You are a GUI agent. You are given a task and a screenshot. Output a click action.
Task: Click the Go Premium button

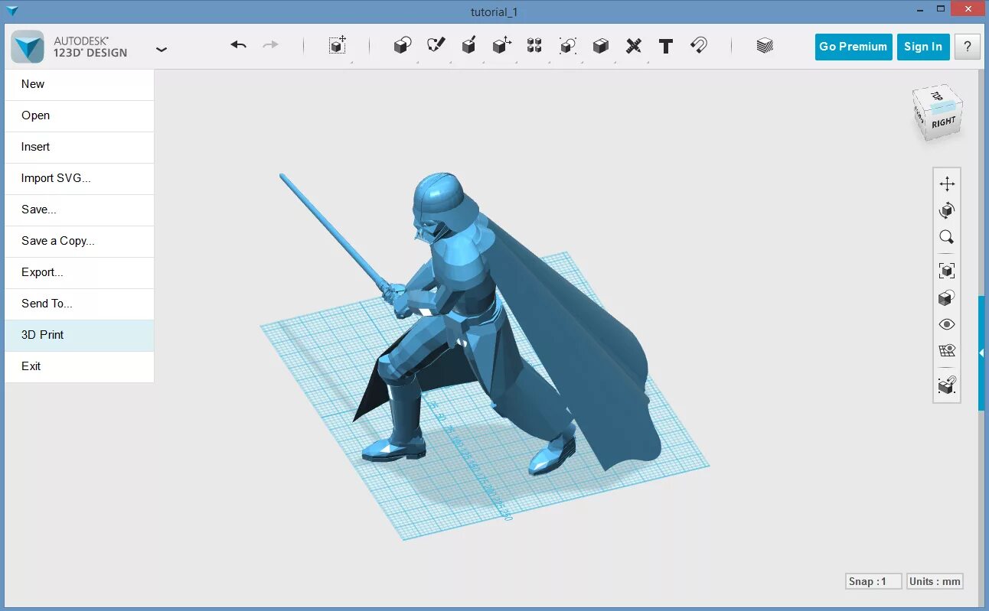pos(854,47)
